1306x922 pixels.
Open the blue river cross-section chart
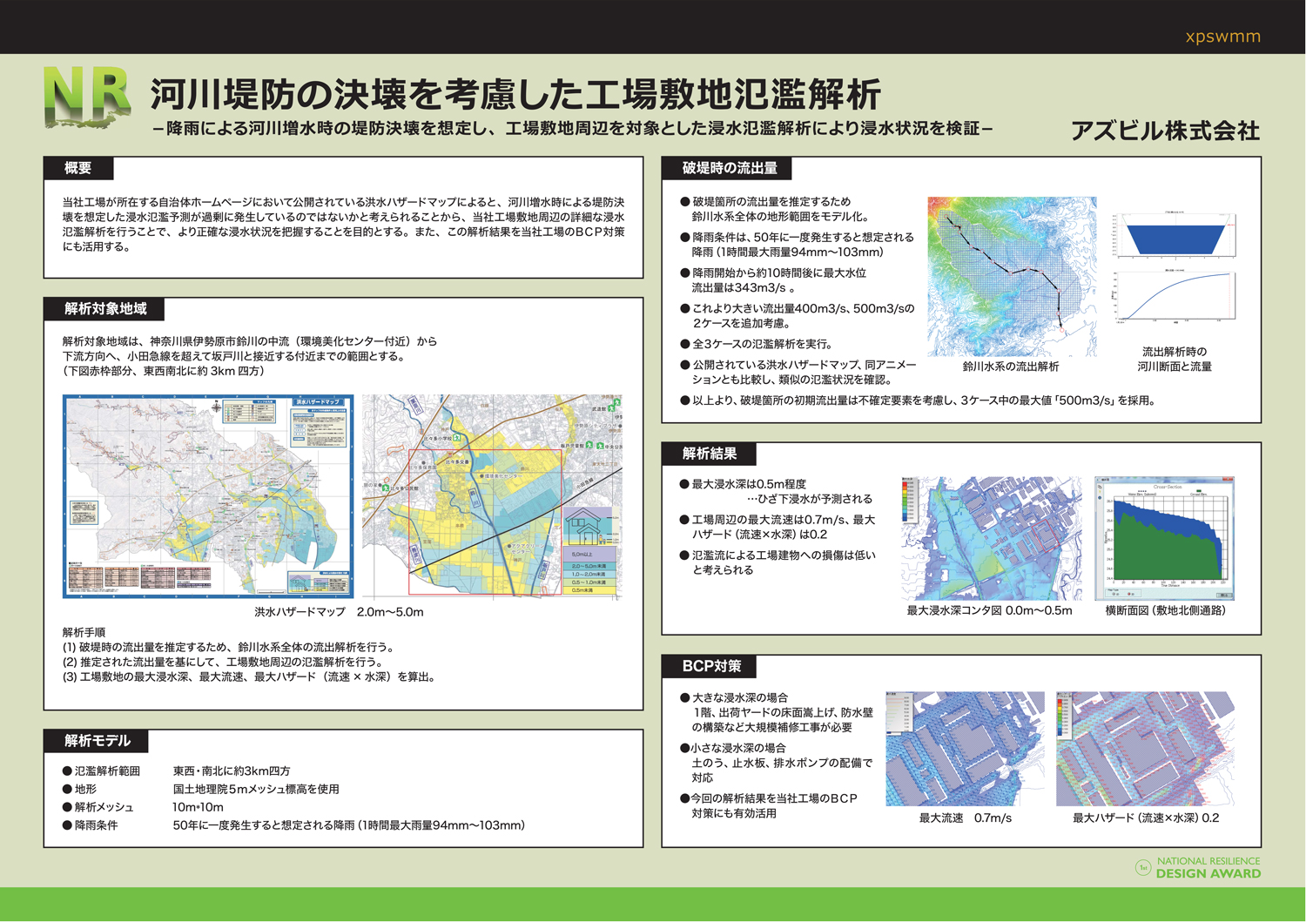[x=1175, y=235]
